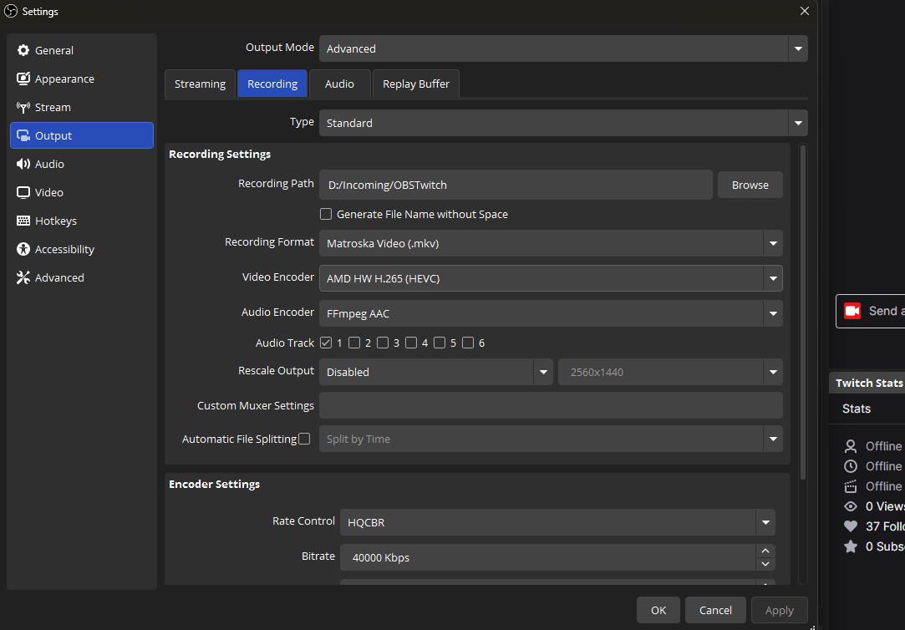This screenshot has width=905, height=630.
Task: Enable the Automatic File Splitting checkbox
Action: (x=304, y=439)
